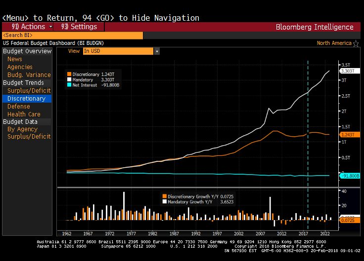Image resolution: width=364 pixels, height=261 pixels.
Task: Click the dashed vertical 2018 marker line
Action: [308, 123]
